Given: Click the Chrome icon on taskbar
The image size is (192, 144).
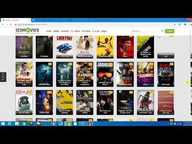Looking at the screenshot, I should point(68,124).
